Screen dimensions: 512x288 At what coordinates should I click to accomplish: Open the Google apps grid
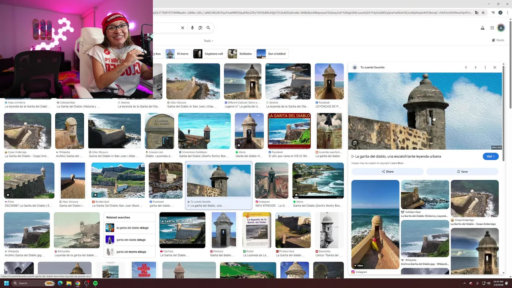(492, 28)
